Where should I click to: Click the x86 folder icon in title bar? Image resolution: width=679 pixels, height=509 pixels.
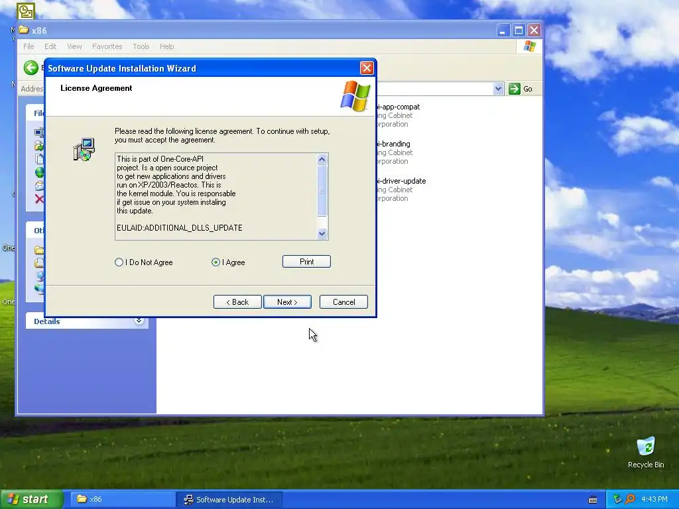pos(24,30)
